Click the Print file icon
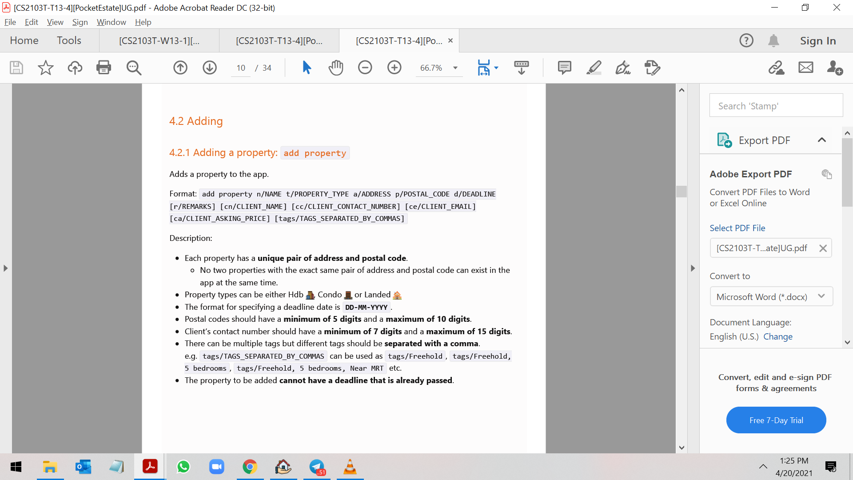Image resolution: width=853 pixels, height=480 pixels. pyautogui.click(x=104, y=68)
